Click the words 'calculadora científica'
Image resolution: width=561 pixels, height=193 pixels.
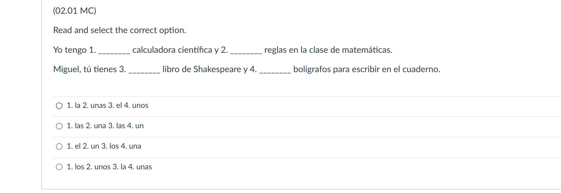click(172, 50)
